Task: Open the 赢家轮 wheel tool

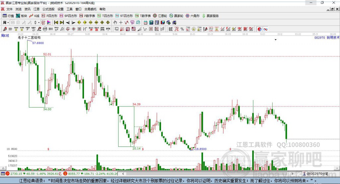Action: coord(176,16)
